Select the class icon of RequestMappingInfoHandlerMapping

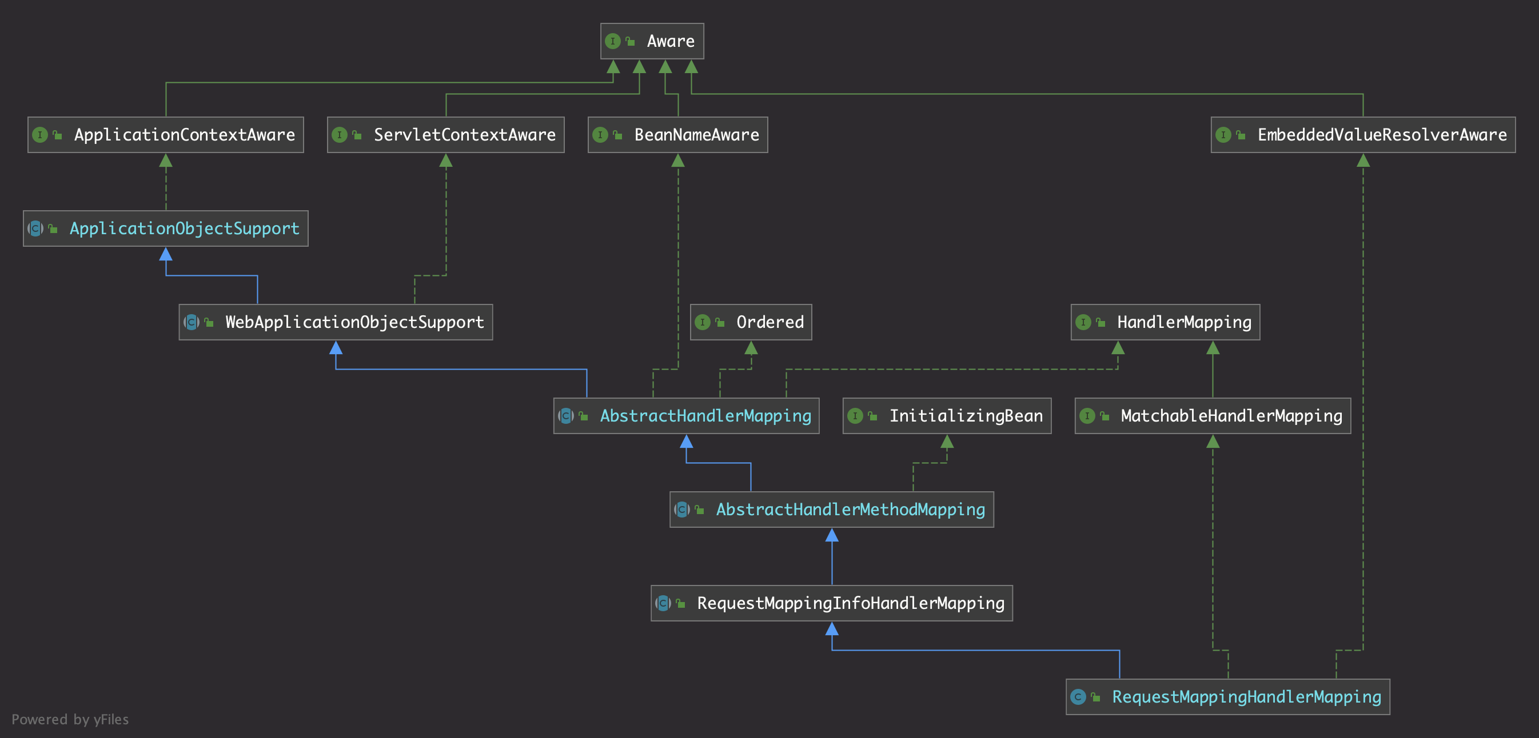coord(663,603)
